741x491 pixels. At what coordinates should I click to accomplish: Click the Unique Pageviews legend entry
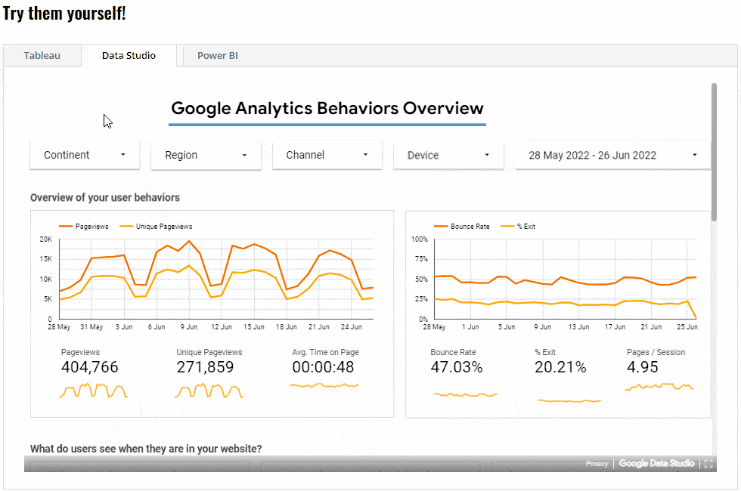[156, 227]
